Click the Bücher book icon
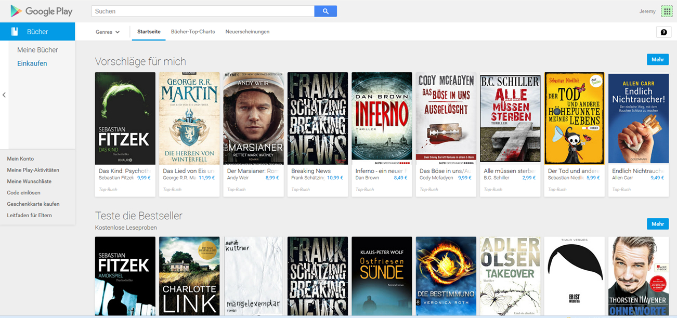677x318 pixels. [x=15, y=31]
